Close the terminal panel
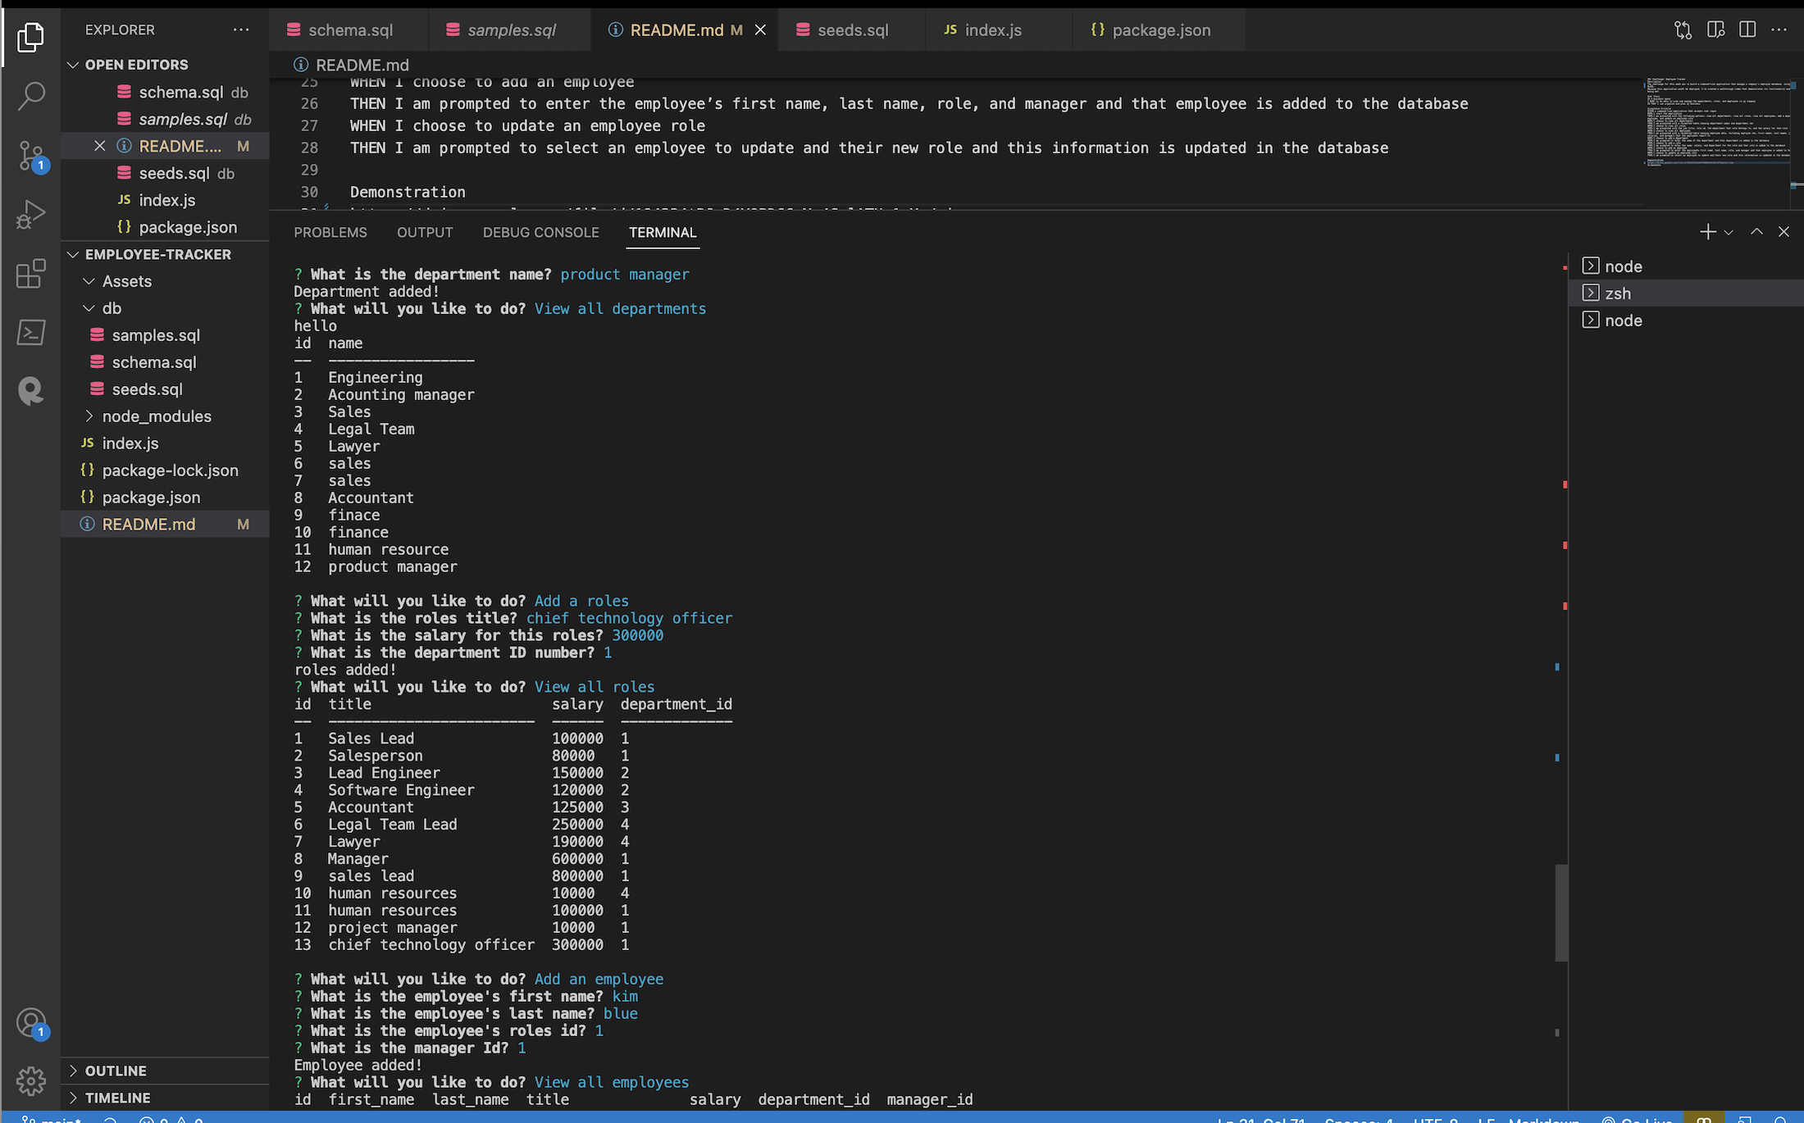This screenshot has height=1123, width=1804. coord(1783,232)
